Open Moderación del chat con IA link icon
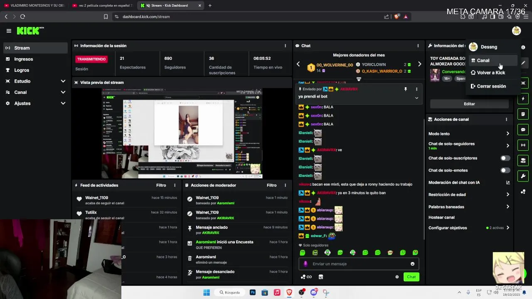The image size is (532, 299). (508, 182)
